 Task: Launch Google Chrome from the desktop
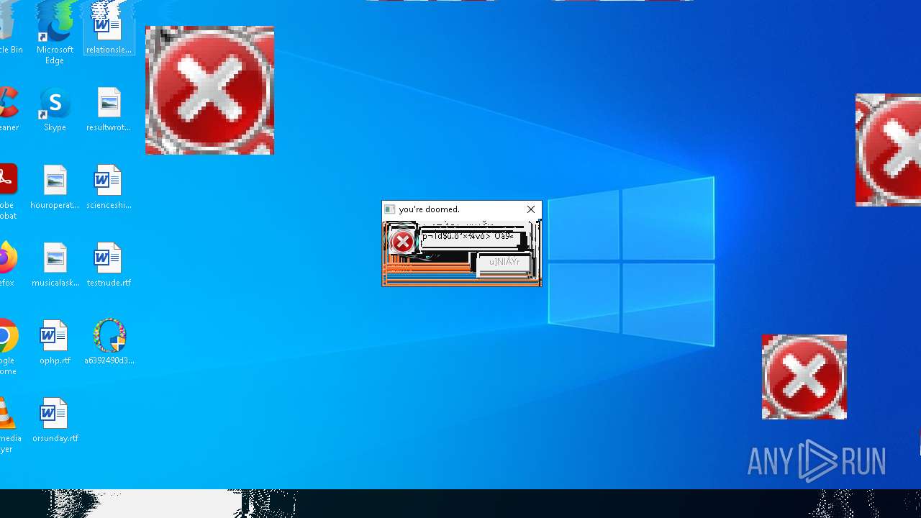coord(8,347)
